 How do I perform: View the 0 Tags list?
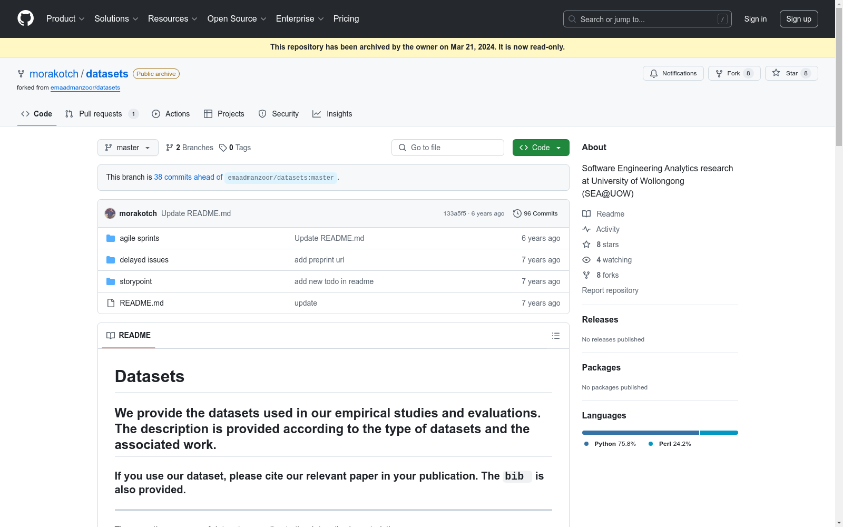click(x=235, y=148)
